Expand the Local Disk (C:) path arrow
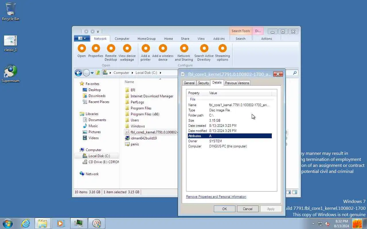This screenshot has width=367, height=229. pyautogui.click(x=161, y=73)
